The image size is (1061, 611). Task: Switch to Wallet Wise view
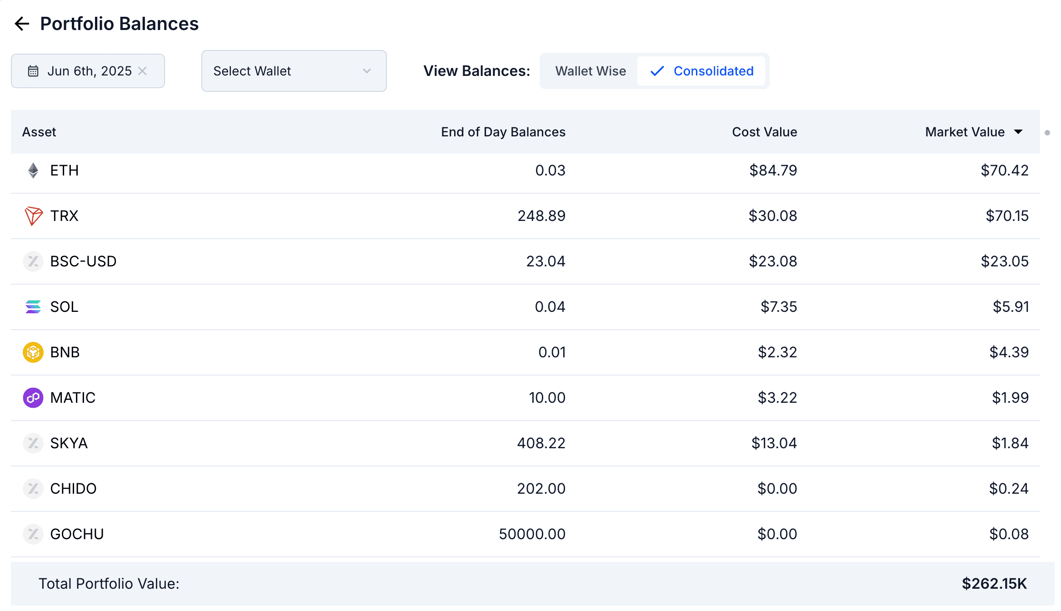click(x=590, y=71)
